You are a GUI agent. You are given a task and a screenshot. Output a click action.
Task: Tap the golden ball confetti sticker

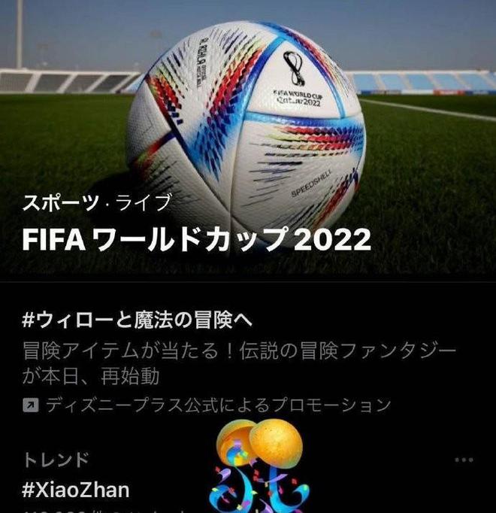point(260,466)
